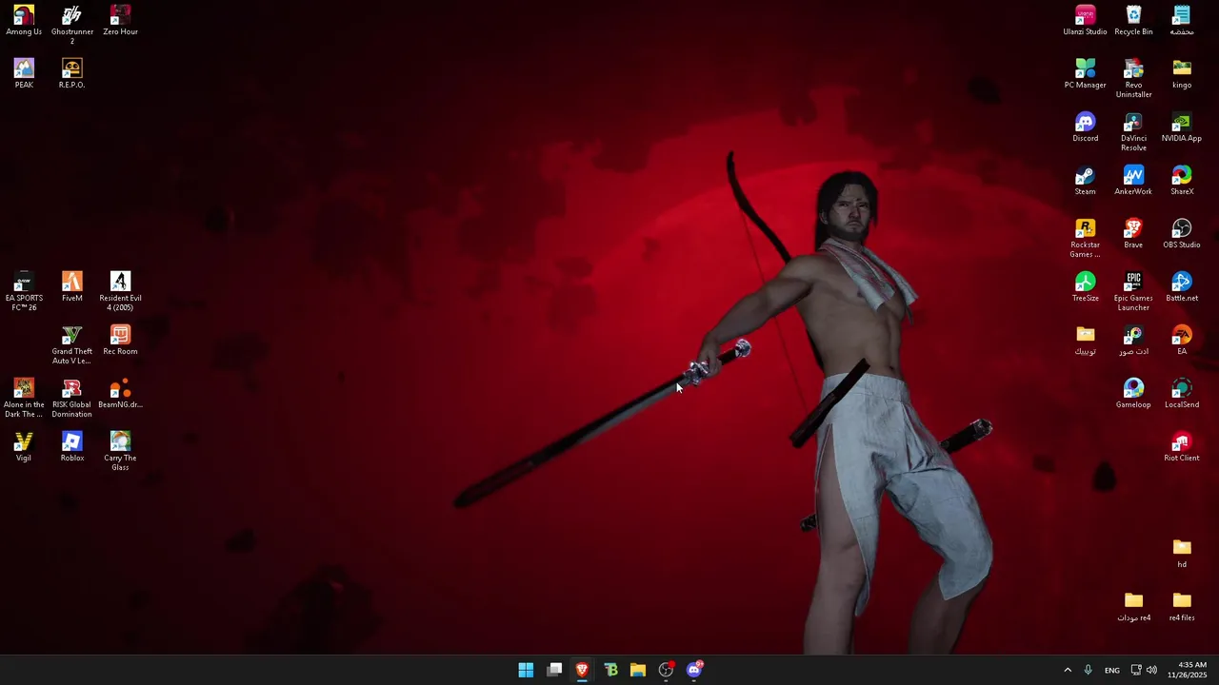The width and height of the screenshot is (1219, 685).
Task: Click RISK Global Domination icon
Action: [72, 399]
